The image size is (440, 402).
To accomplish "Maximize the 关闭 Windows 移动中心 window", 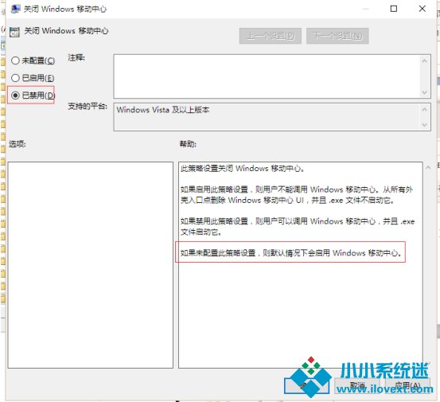I will (394, 9).
